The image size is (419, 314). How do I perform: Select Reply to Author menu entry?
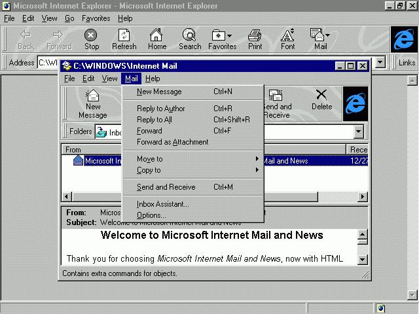tap(193, 109)
